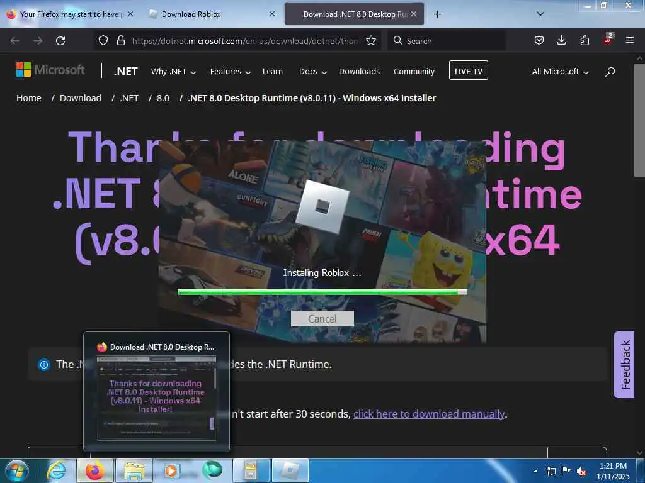The width and height of the screenshot is (645, 483).
Task: Click the site search magnifier icon
Action: point(610,72)
